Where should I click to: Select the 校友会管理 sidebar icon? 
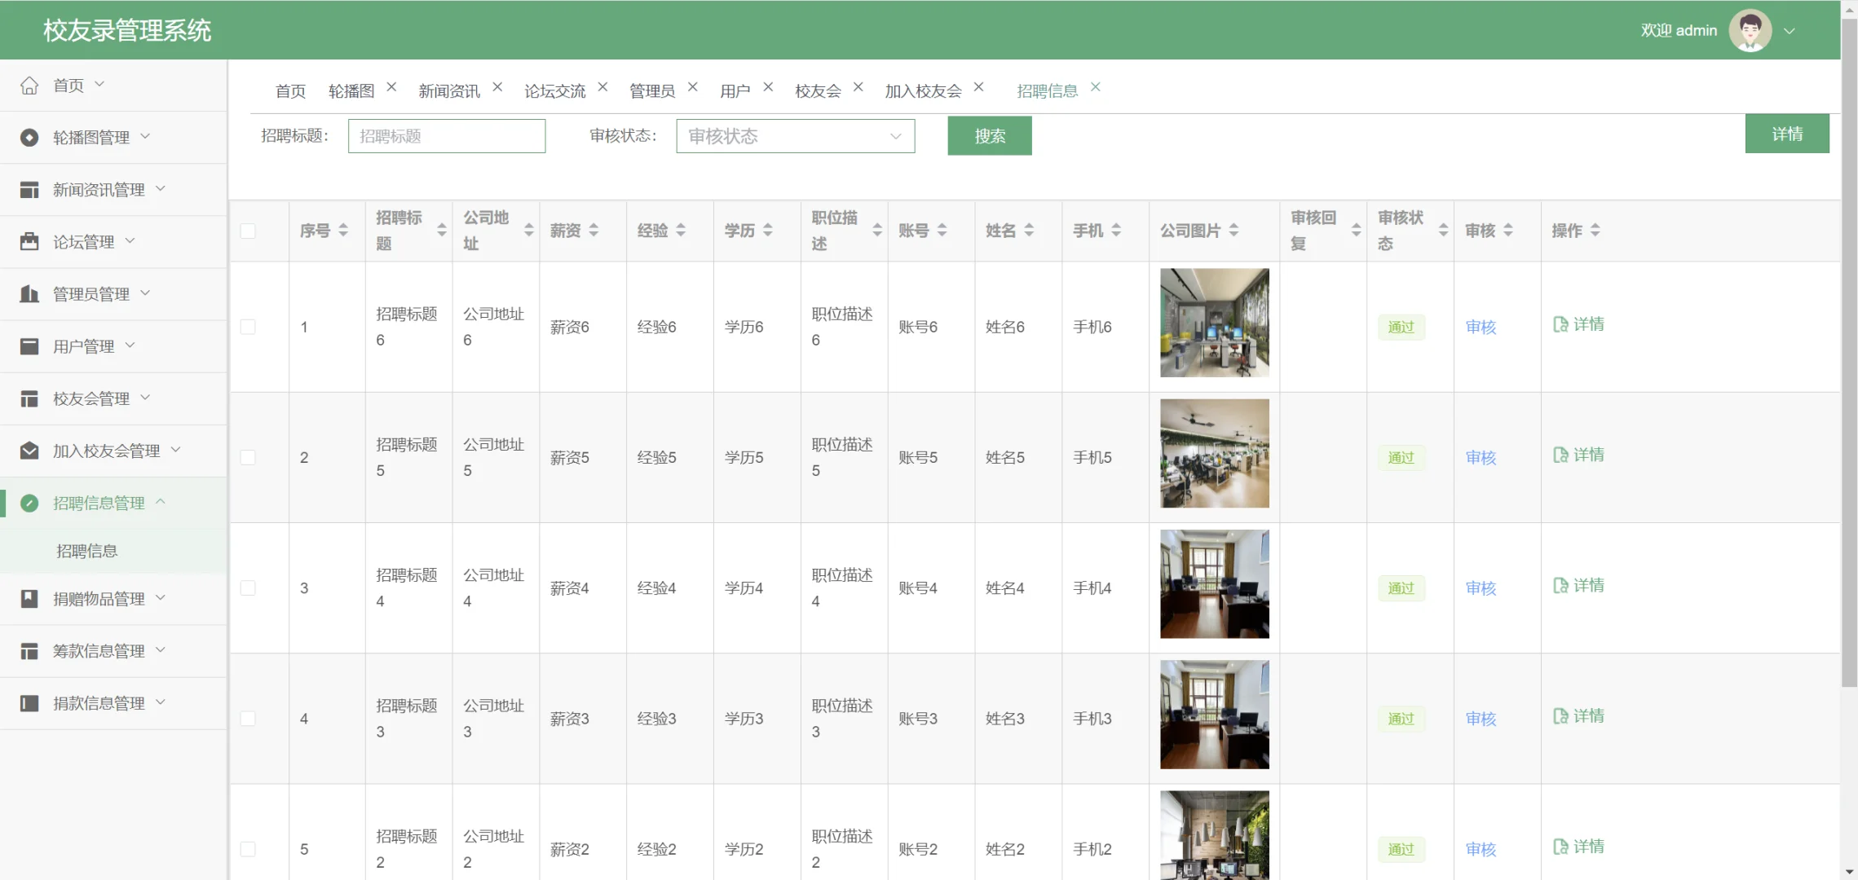(29, 398)
